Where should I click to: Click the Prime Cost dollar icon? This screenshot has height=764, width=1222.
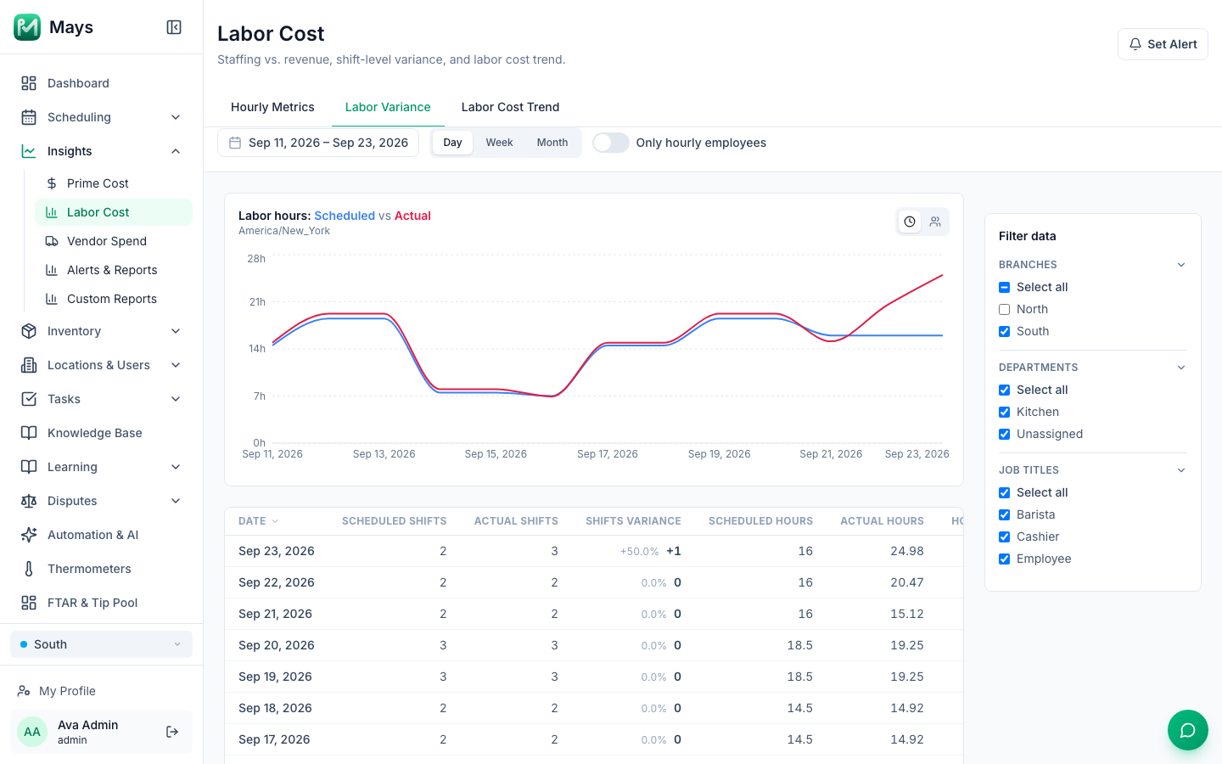coord(52,183)
